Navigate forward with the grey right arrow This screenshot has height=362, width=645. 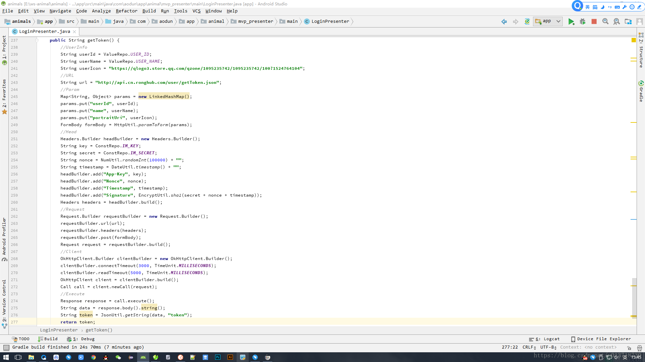coord(515,21)
